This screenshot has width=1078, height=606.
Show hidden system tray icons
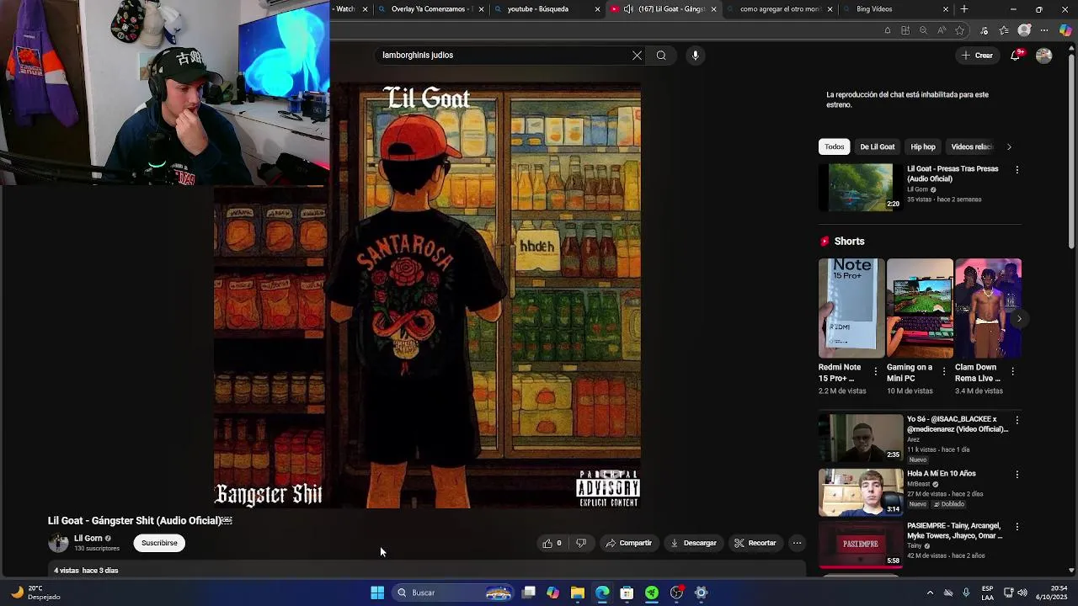(x=930, y=593)
